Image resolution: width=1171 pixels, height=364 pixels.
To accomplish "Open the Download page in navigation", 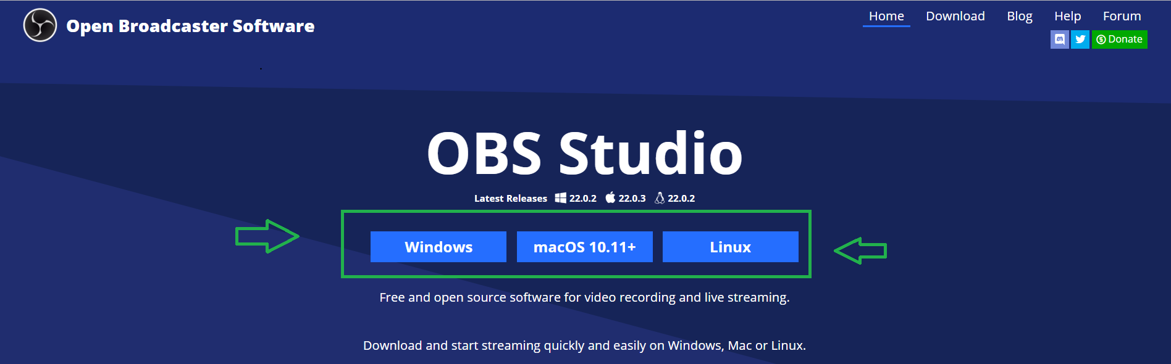I will click(x=955, y=17).
